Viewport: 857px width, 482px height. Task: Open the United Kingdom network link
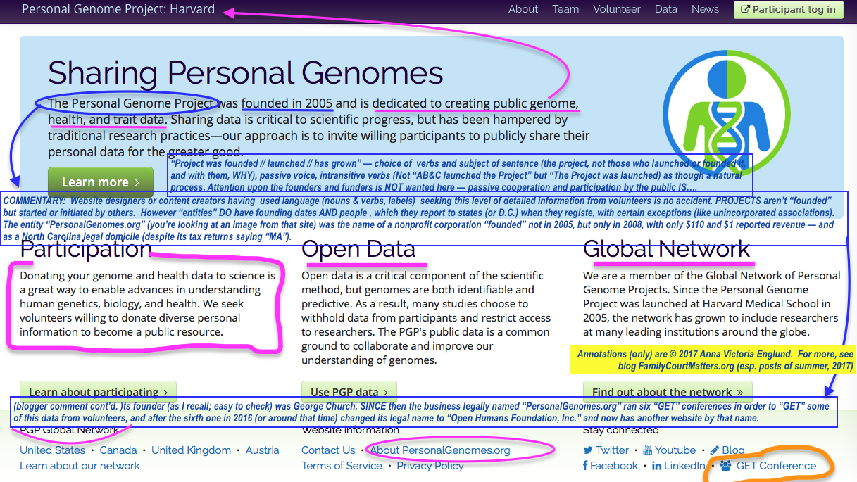point(191,450)
